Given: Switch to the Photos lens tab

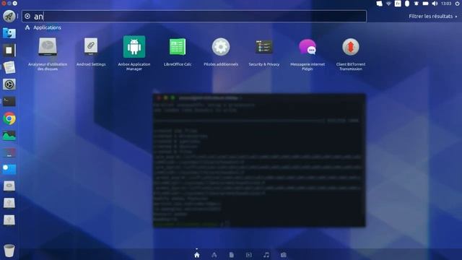Looking at the screenshot, I should [x=284, y=255].
